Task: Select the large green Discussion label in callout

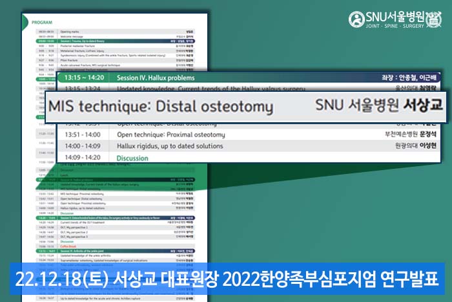Action: (x=132, y=158)
